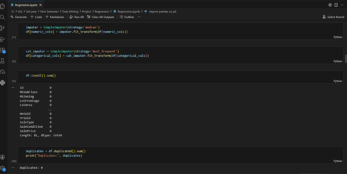This screenshot has width=347, height=174.
Task: Open the Search view in activity bar
Action: (2, 17)
